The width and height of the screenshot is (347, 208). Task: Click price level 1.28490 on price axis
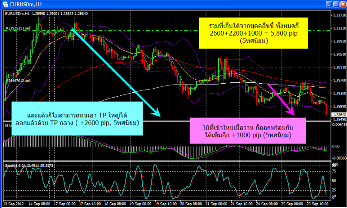click(x=339, y=119)
